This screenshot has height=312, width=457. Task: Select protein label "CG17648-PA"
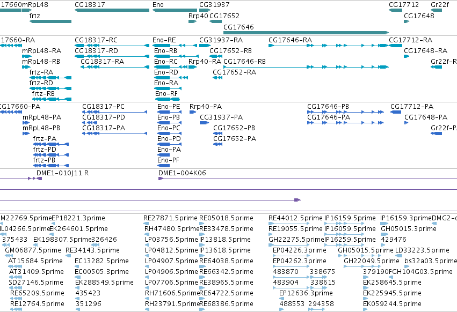point(426,117)
